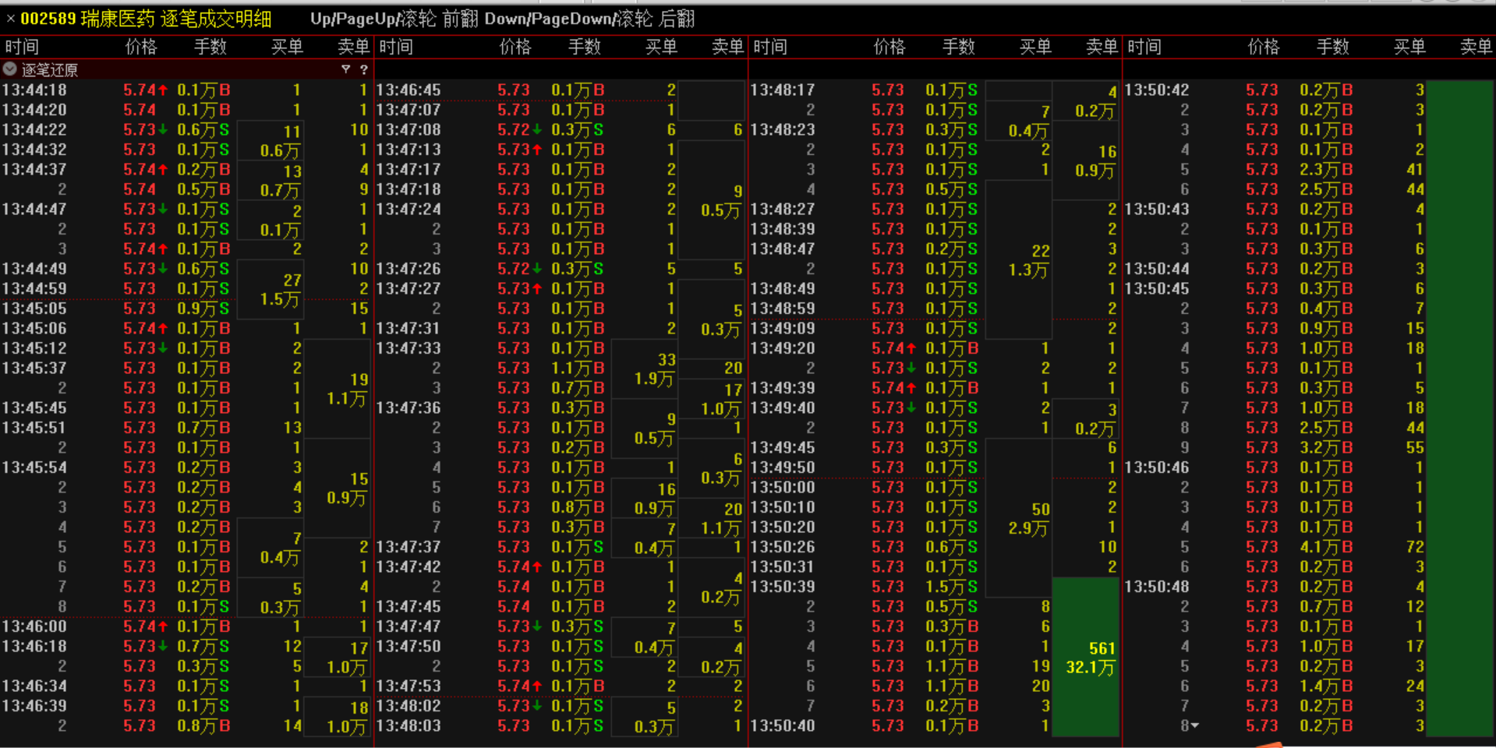Expand the 逐笔还原 circular dropdown arrow

pyautogui.click(x=10, y=69)
